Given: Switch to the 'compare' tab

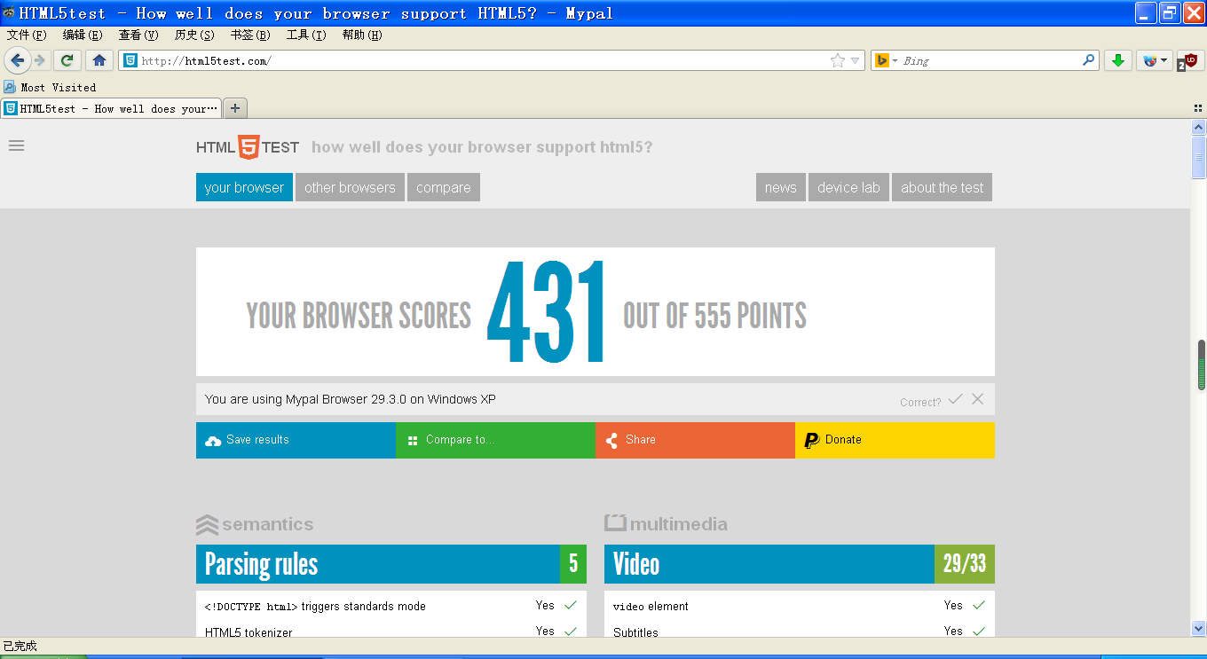Looking at the screenshot, I should point(444,187).
